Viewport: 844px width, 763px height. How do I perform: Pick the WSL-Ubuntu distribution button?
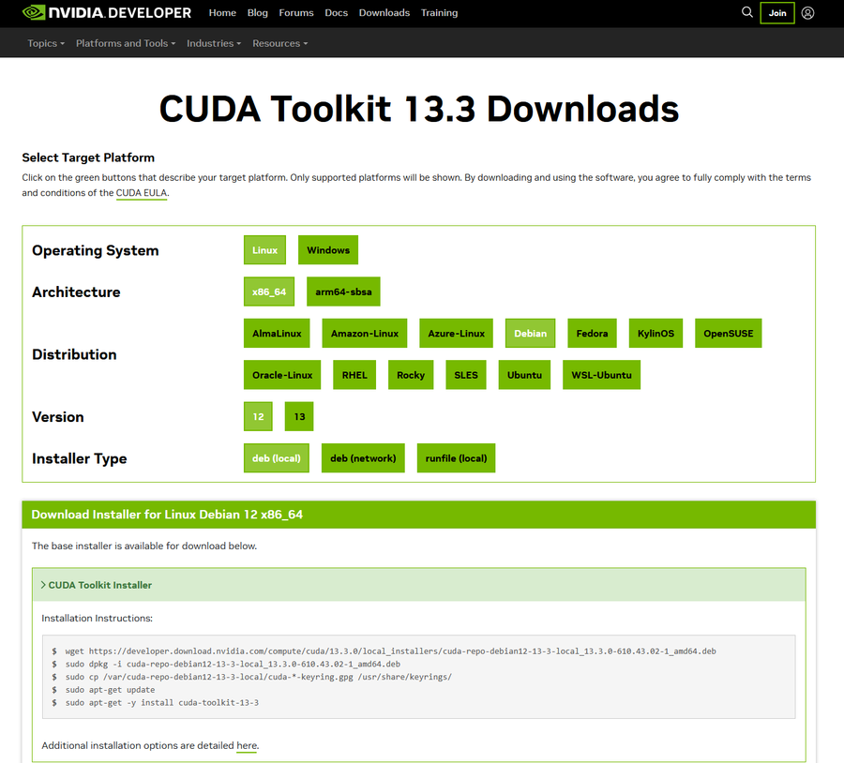(601, 375)
